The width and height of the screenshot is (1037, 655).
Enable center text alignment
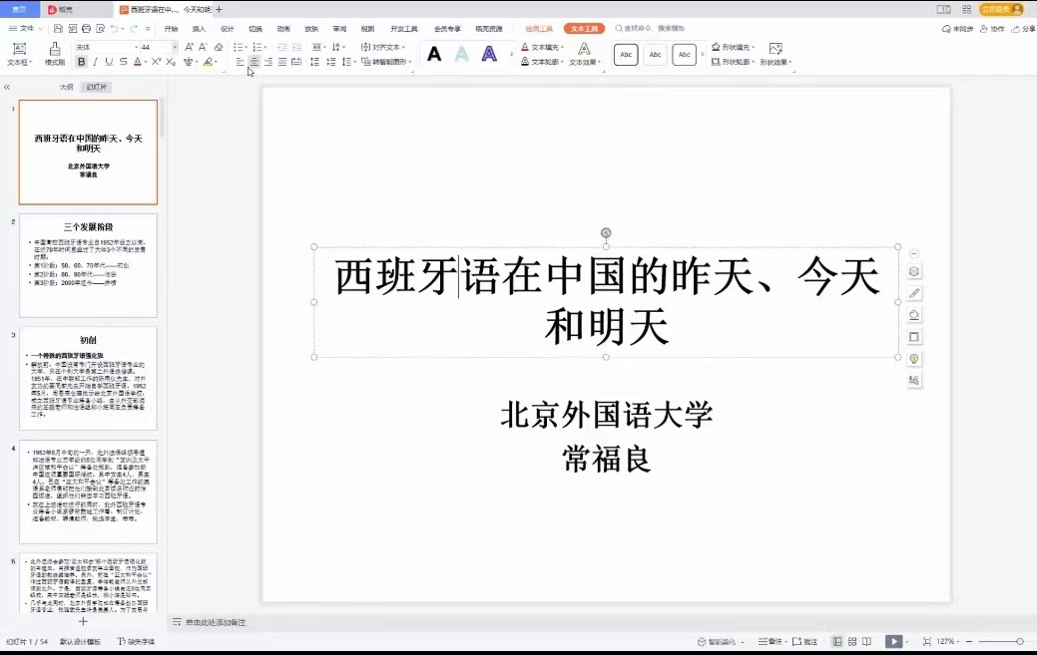coord(254,62)
